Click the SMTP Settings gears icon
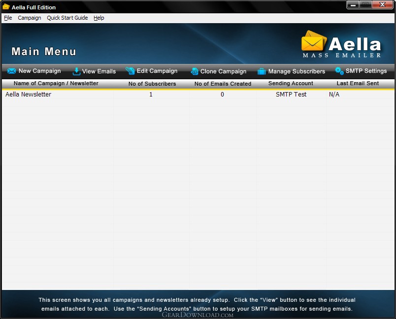This screenshot has height=319, width=396. click(x=339, y=71)
